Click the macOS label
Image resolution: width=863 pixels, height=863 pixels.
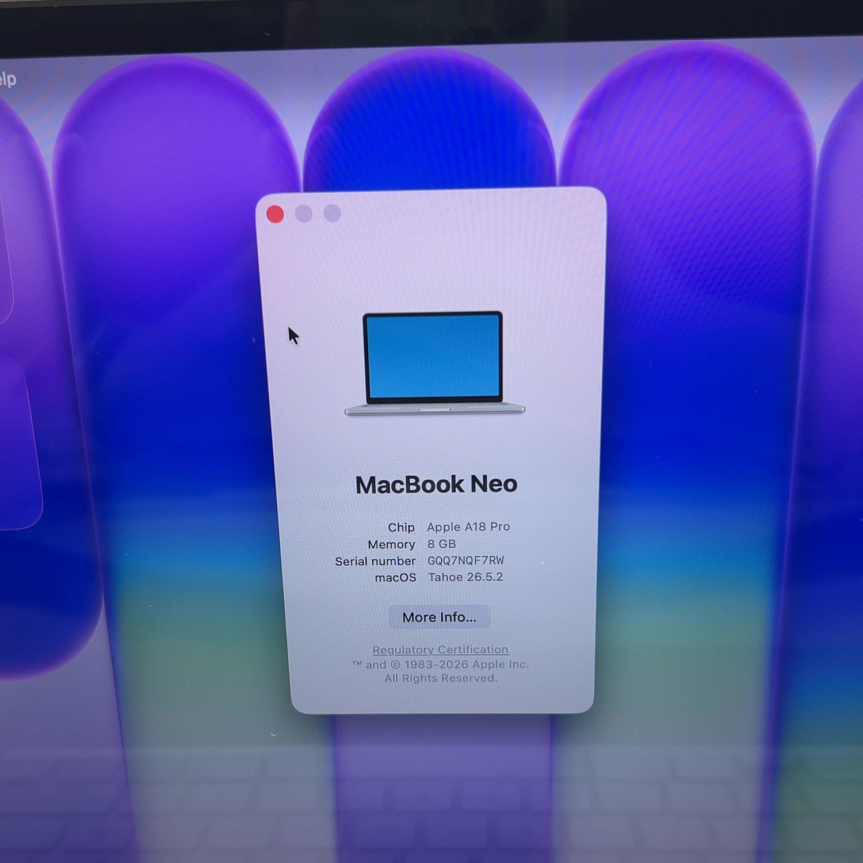point(395,578)
